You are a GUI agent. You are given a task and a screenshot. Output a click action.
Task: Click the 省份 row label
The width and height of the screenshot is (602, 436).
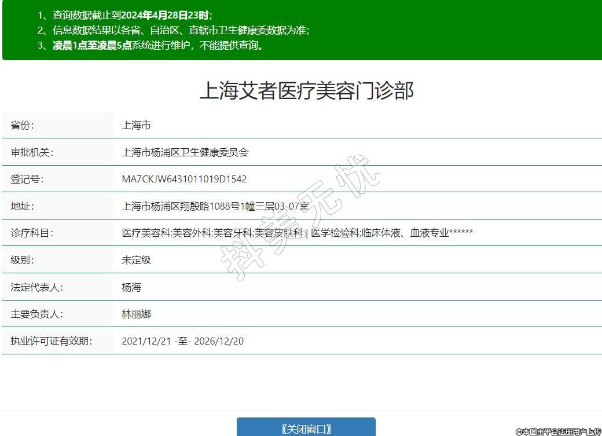(23, 125)
